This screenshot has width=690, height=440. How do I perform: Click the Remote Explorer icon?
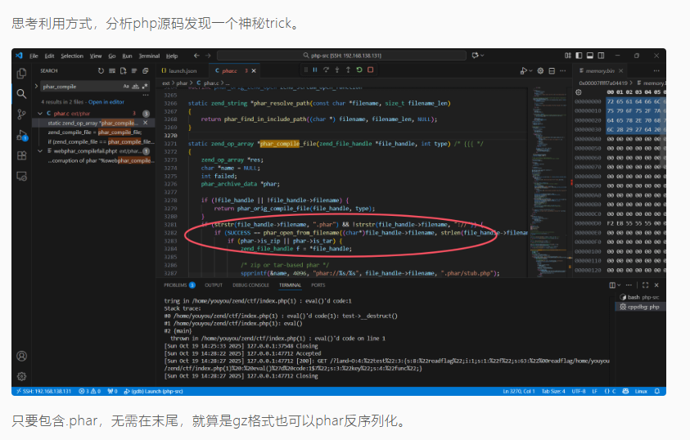(21, 175)
